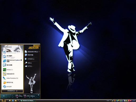The image size is (136, 102).
Task: Expand All Programs list
Action: (x=12, y=91)
